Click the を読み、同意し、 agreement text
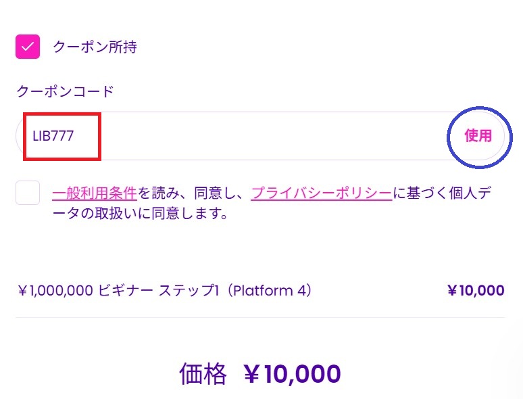The height and width of the screenshot is (399, 523). 194,193
